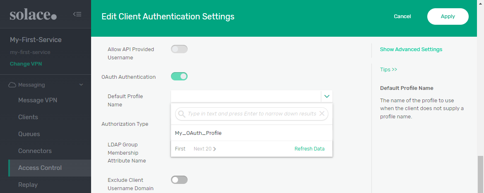Collapse the Default Profile Name dropdown arrow

tap(327, 96)
